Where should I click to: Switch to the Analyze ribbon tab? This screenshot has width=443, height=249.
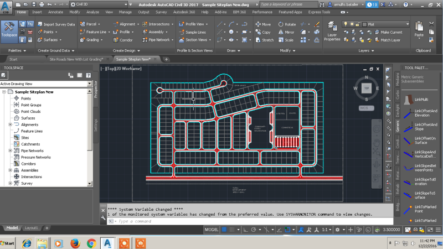point(92,12)
